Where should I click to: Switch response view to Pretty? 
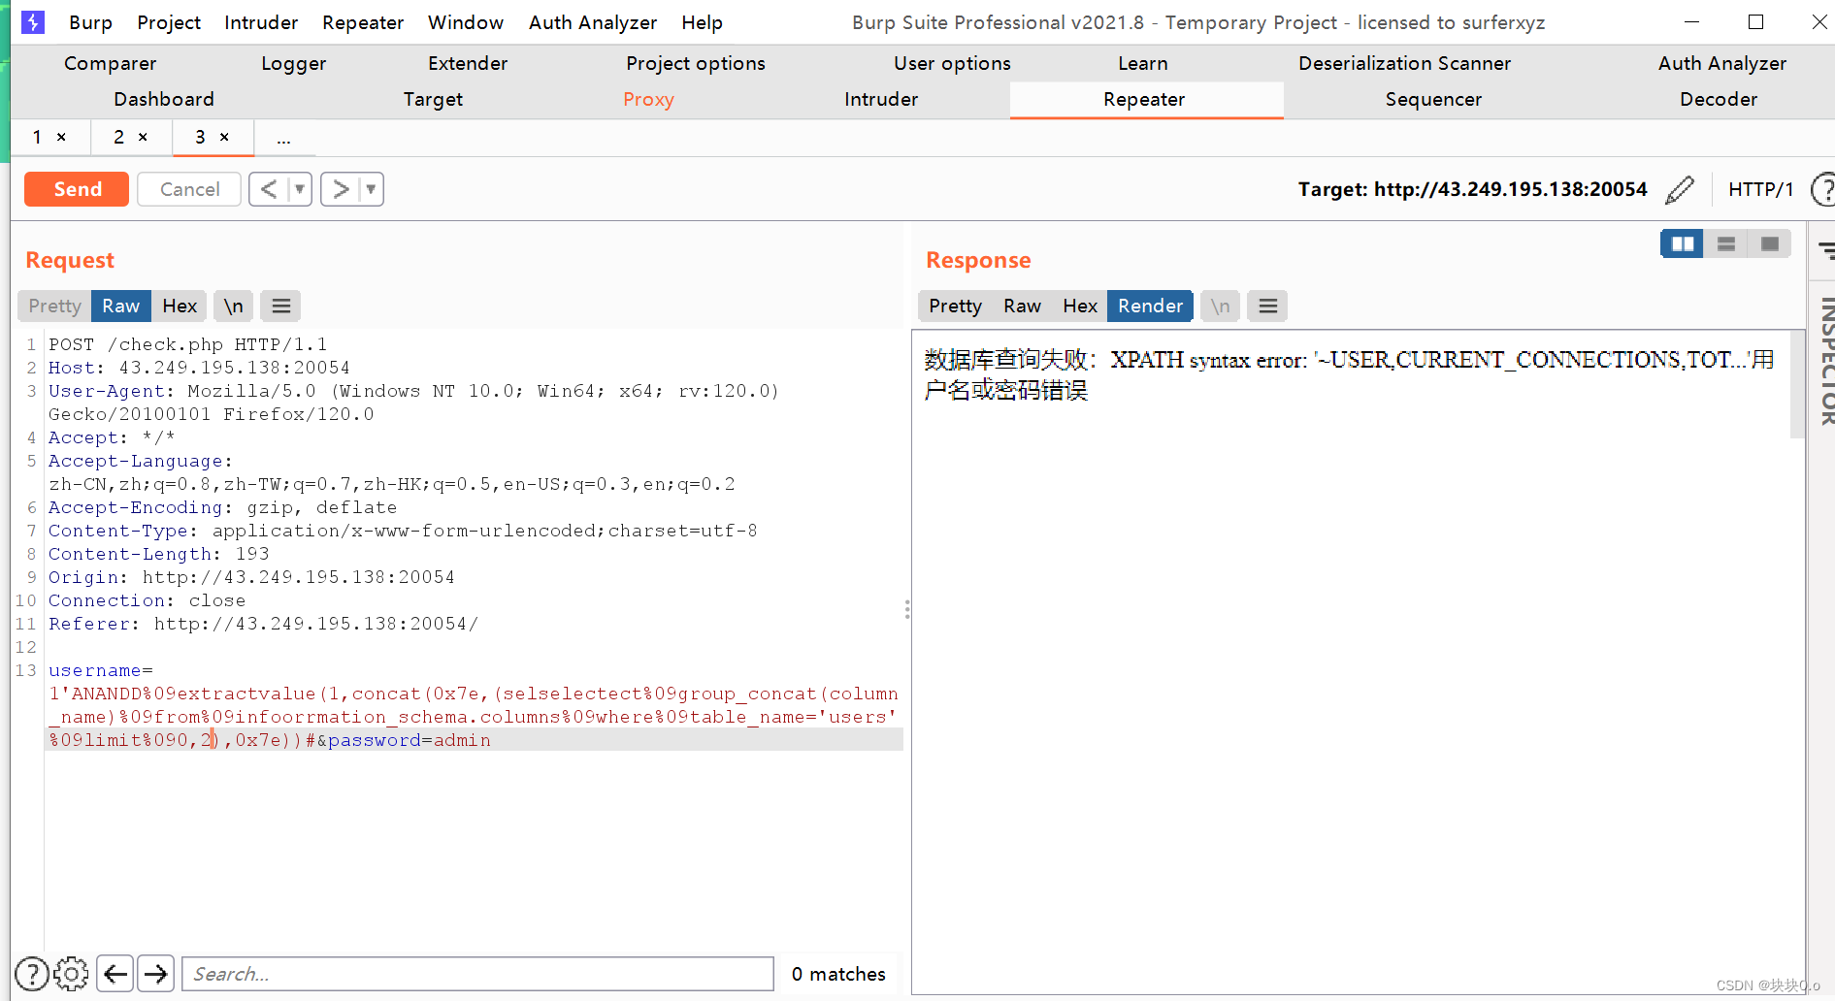point(954,306)
